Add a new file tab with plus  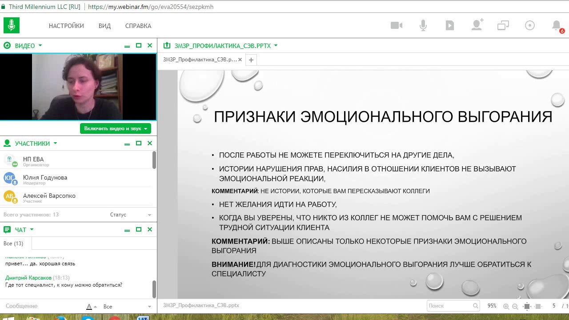tap(251, 60)
